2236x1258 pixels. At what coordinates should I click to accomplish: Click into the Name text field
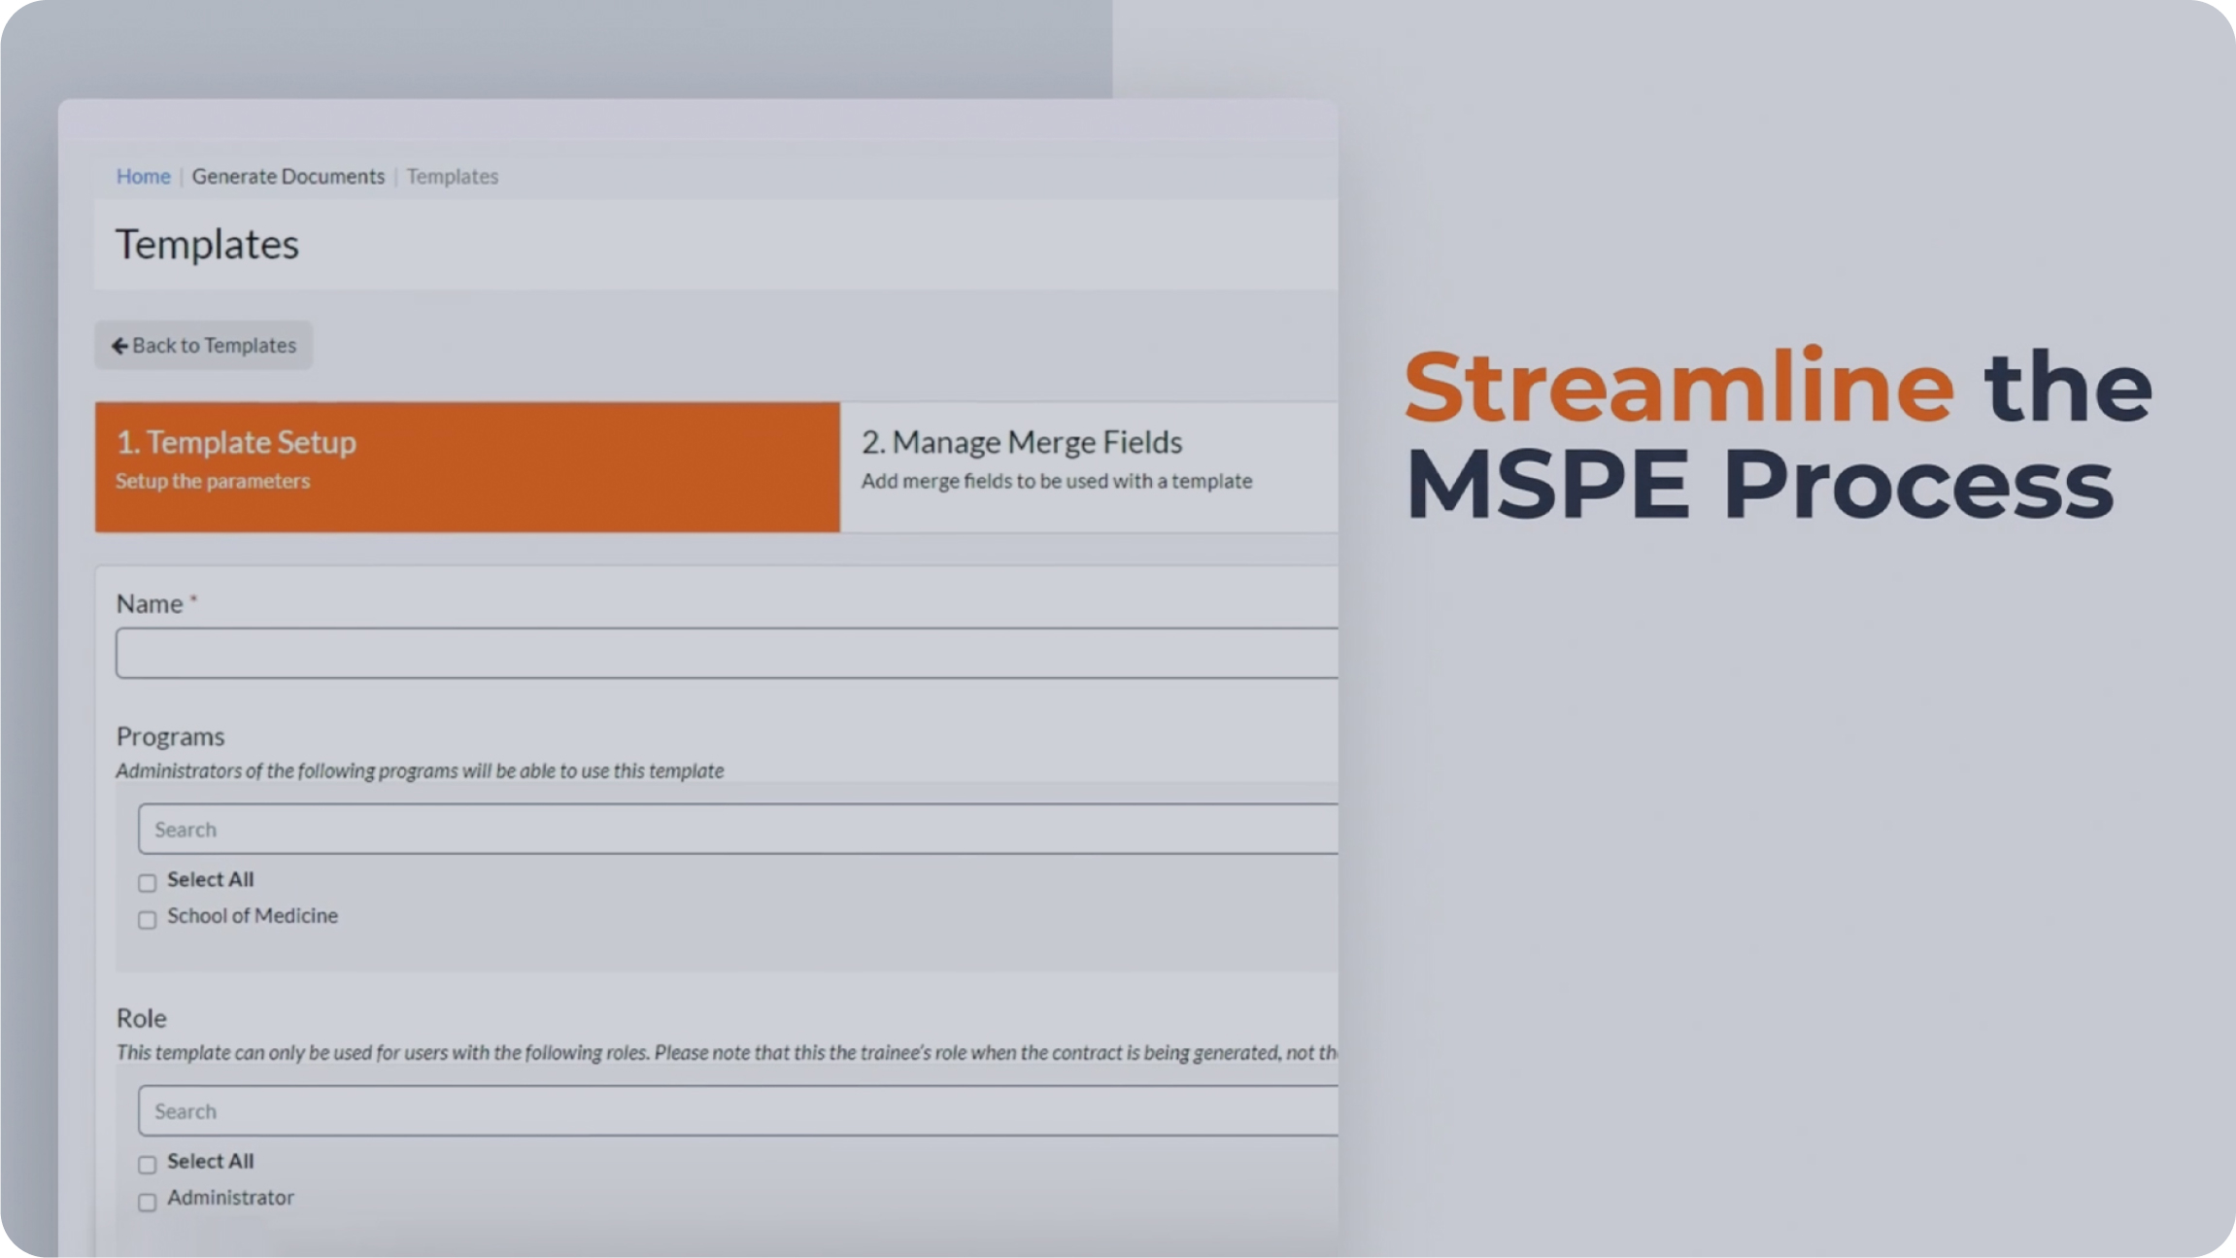click(x=725, y=653)
